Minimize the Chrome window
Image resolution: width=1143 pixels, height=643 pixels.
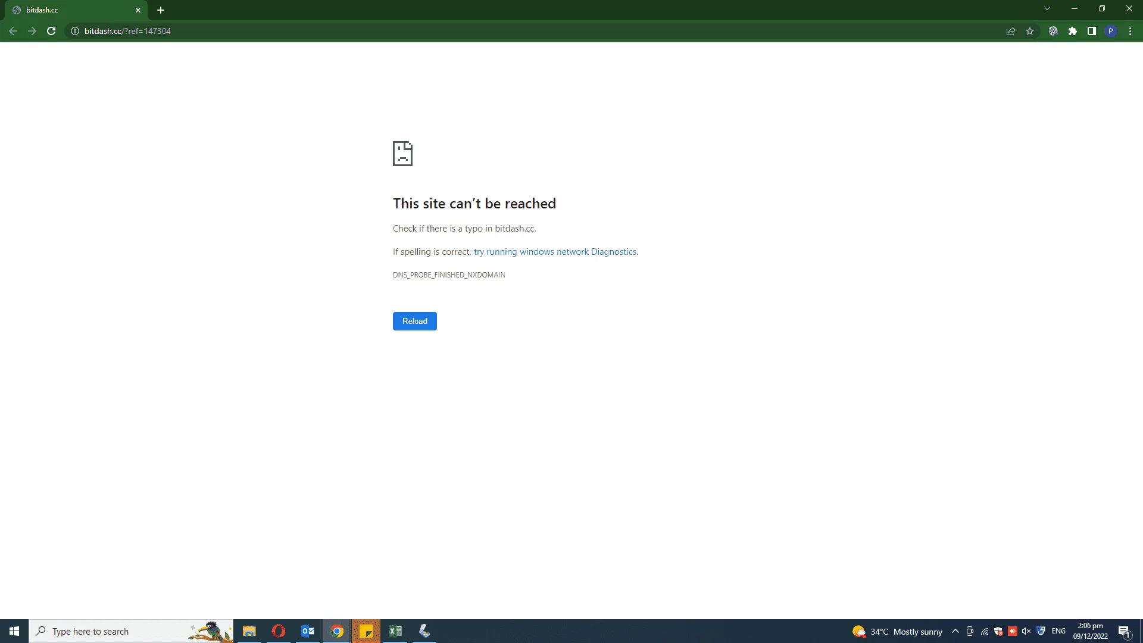tap(1075, 9)
